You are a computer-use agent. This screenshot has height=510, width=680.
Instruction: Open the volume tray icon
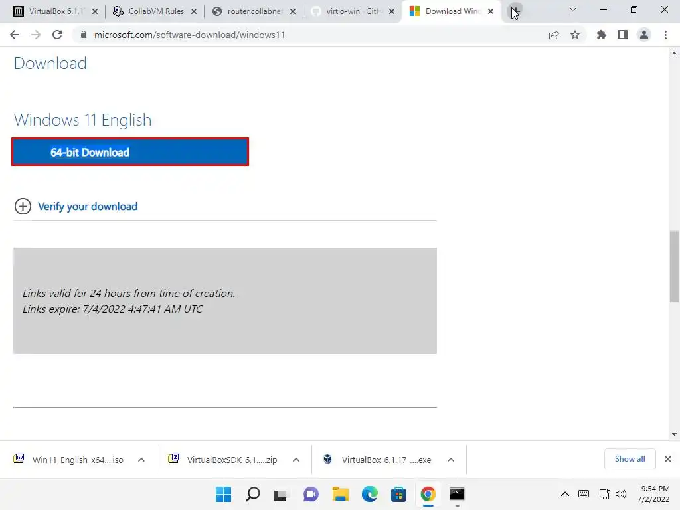[621, 494]
